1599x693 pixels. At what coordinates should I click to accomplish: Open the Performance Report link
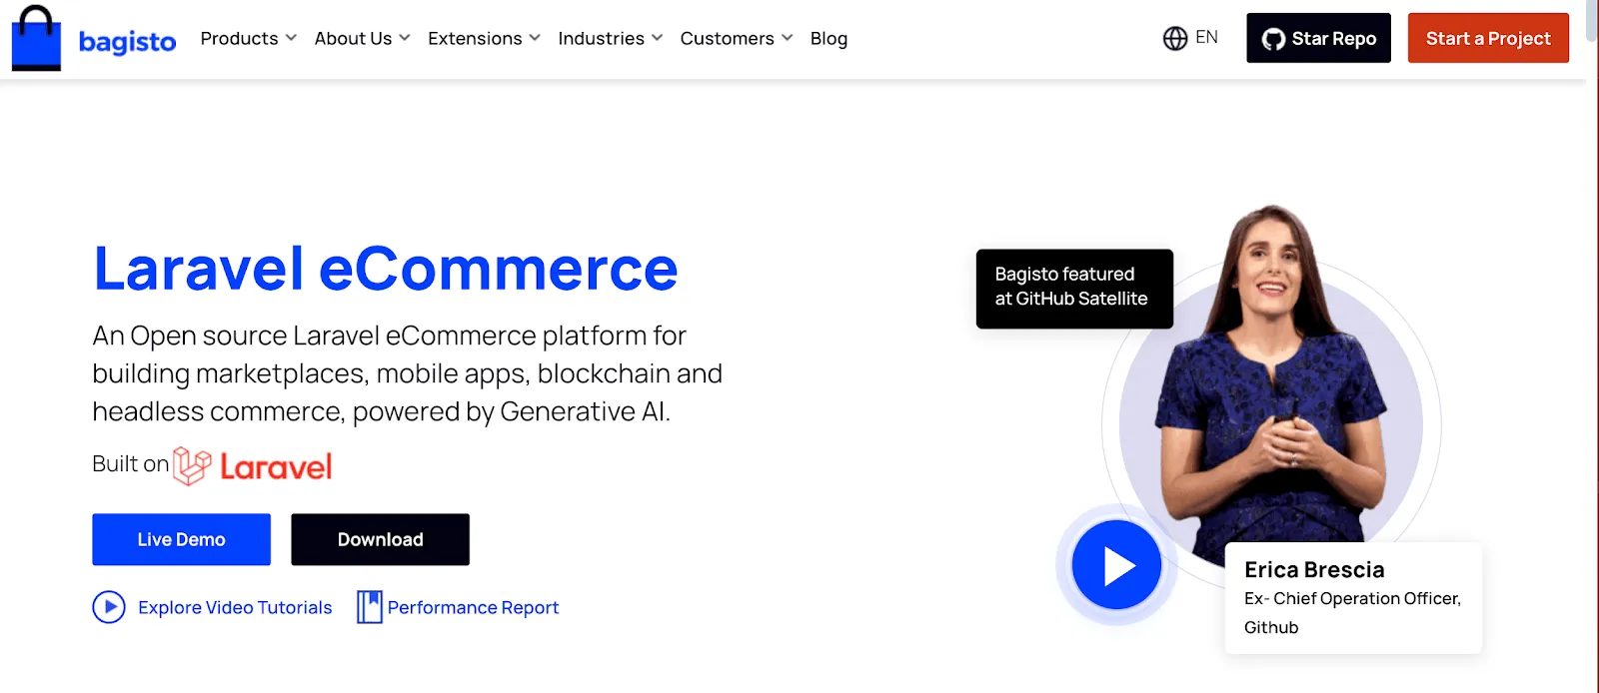473,607
